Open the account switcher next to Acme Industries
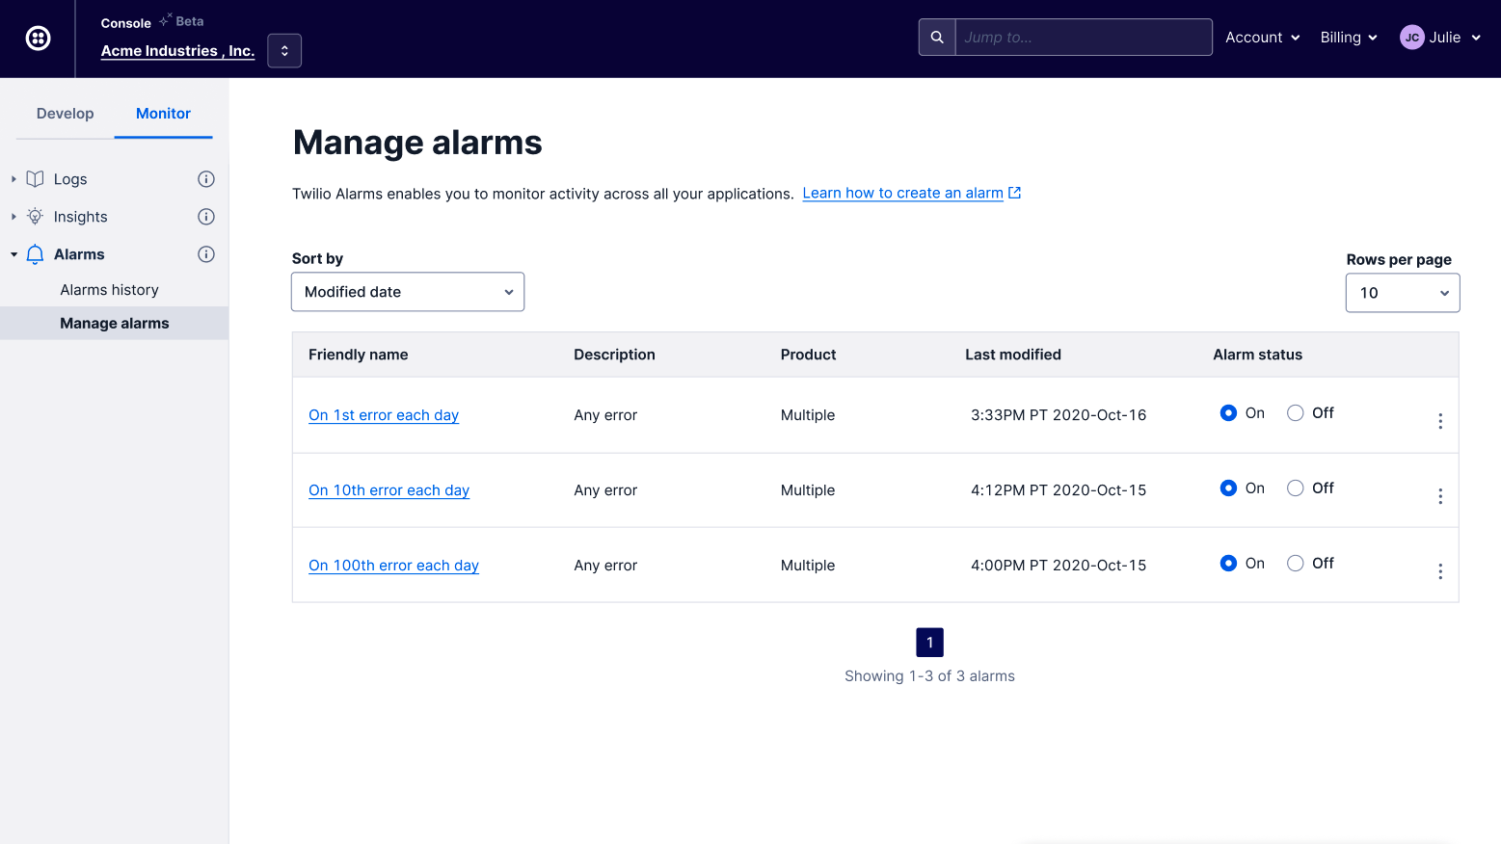1501x844 pixels. [284, 51]
